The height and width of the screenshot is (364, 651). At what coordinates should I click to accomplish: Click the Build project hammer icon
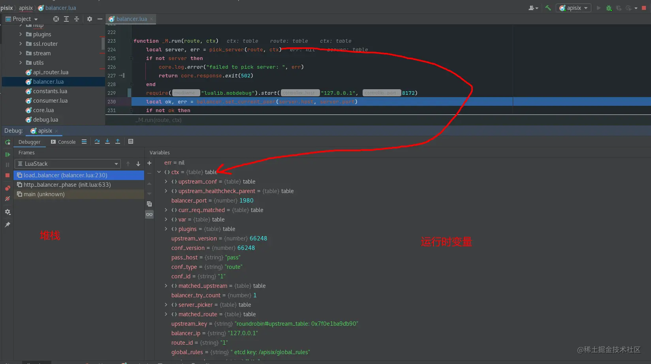click(x=548, y=8)
